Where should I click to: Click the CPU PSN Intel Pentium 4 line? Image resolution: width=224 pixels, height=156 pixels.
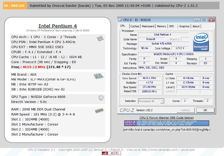[x=43, y=42]
